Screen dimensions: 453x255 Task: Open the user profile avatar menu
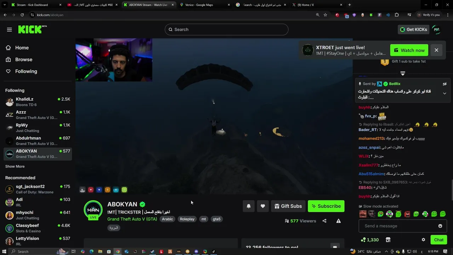pos(437,30)
